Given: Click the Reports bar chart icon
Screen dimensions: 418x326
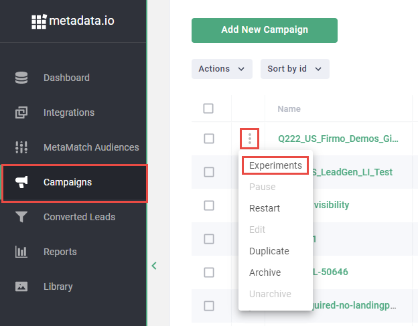Looking at the screenshot, I should pyautogui.click(x=21, y=252).
